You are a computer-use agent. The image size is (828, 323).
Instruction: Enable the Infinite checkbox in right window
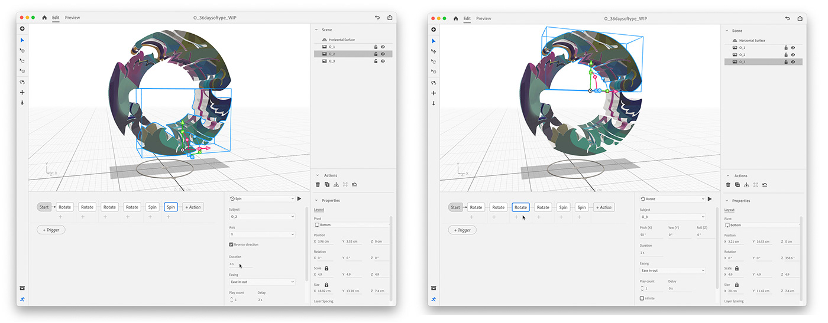pyautogui.click(x=642, y=298)
